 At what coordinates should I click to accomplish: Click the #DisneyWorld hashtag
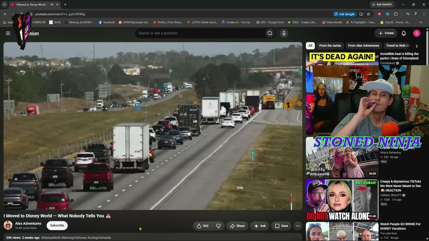tap(51, 238)
